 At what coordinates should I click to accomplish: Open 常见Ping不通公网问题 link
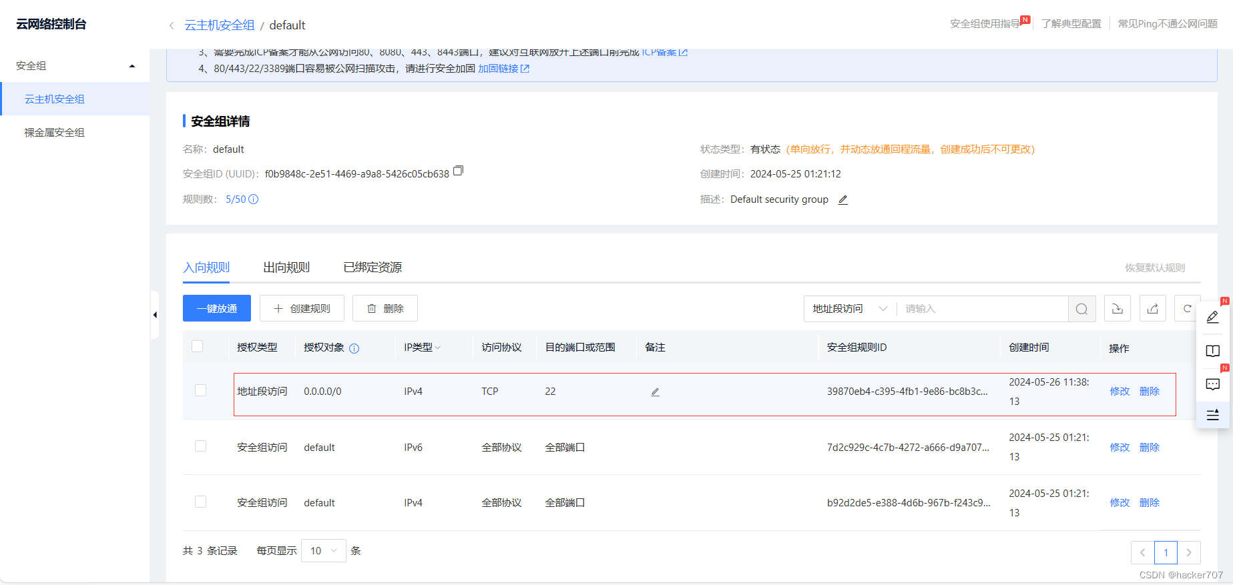coord(1168,24)
